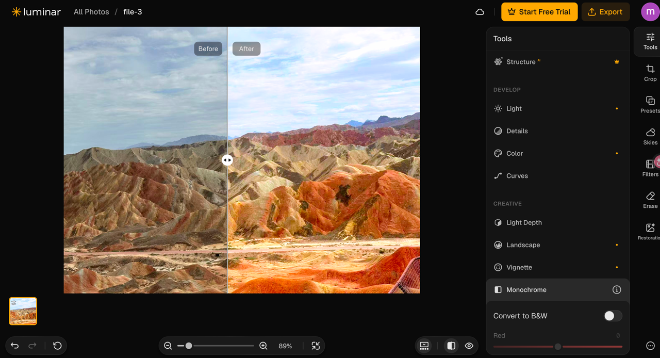Fit the photo to screen
The width and height of the screenshot is (660, 358).
tap(316, 346)
